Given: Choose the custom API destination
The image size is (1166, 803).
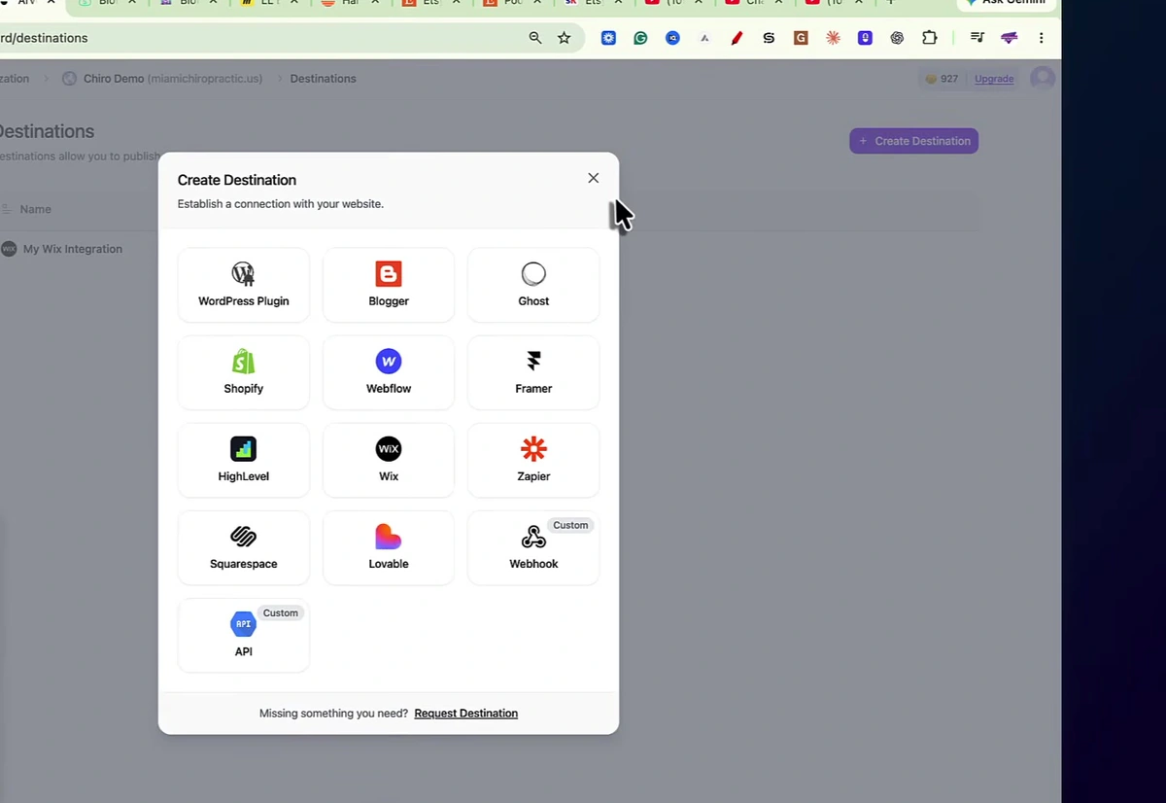Looking at the screenshot, I should (243, 635).
